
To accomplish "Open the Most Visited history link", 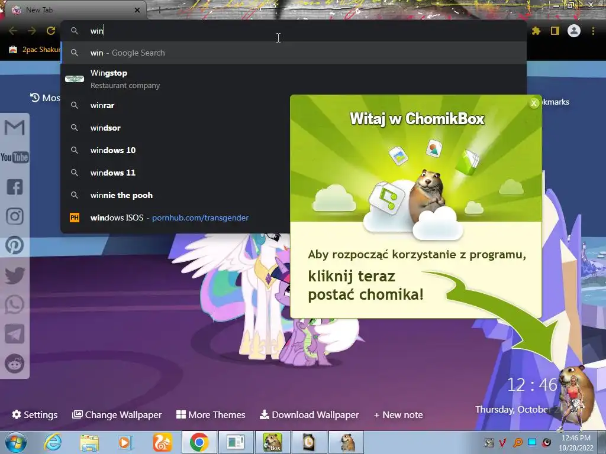I will pyautogui.click(x=45, y=98).
